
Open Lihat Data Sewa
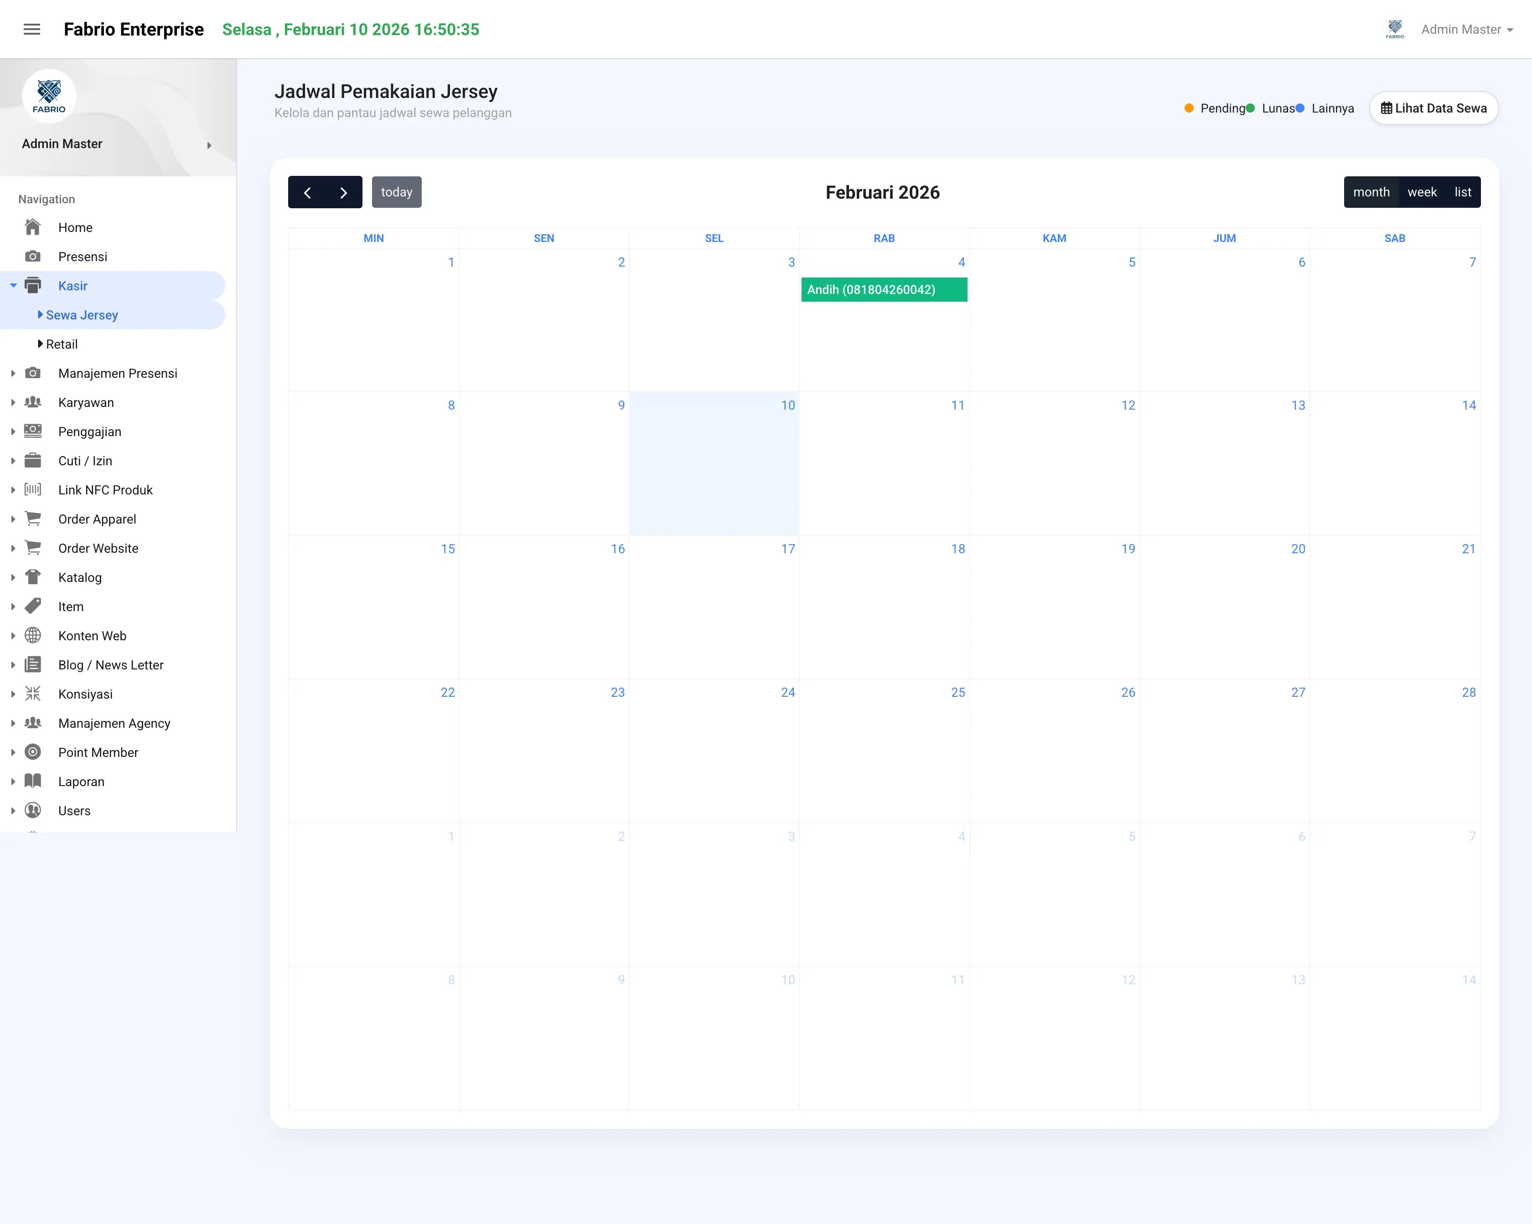coord(1433,108)
